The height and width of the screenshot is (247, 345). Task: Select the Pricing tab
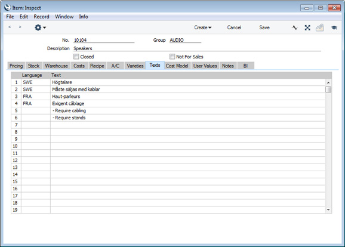point(16,66)
